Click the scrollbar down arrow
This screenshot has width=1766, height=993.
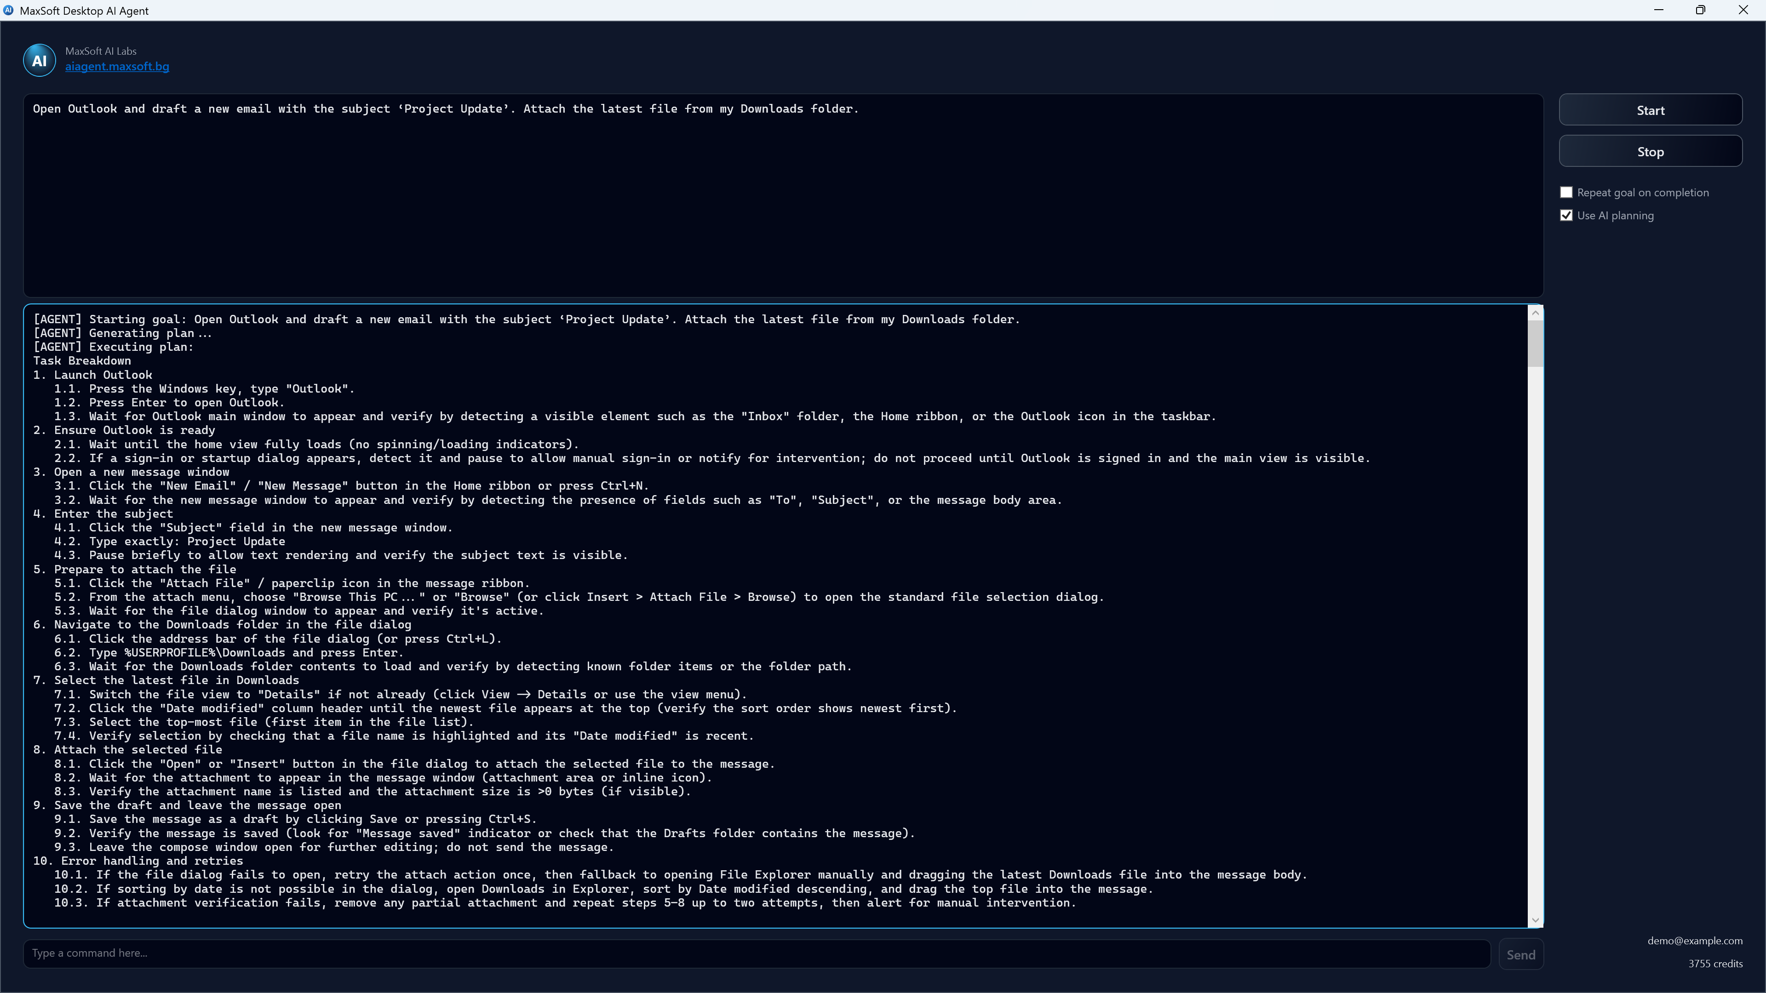tap(1535, 920)
